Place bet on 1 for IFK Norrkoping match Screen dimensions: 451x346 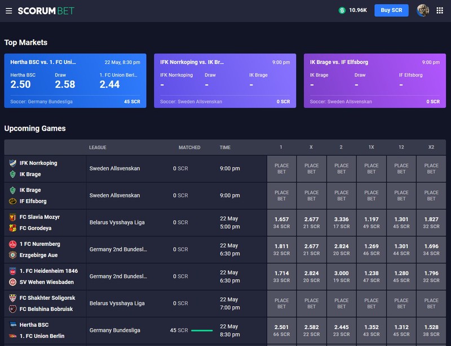click(x=281, y=169)
